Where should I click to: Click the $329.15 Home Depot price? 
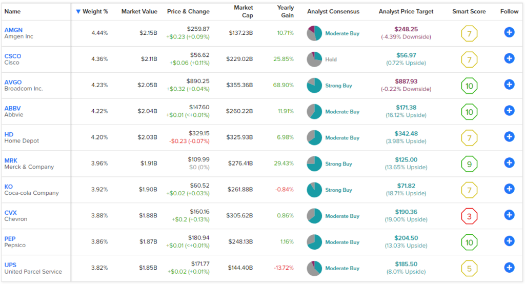point(199,133)
